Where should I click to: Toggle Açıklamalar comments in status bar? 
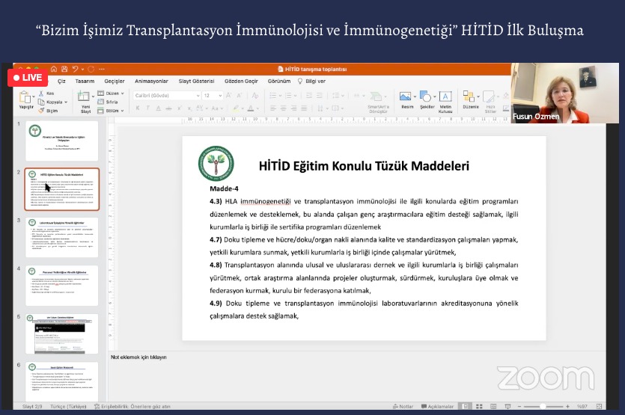click(437, 407)
